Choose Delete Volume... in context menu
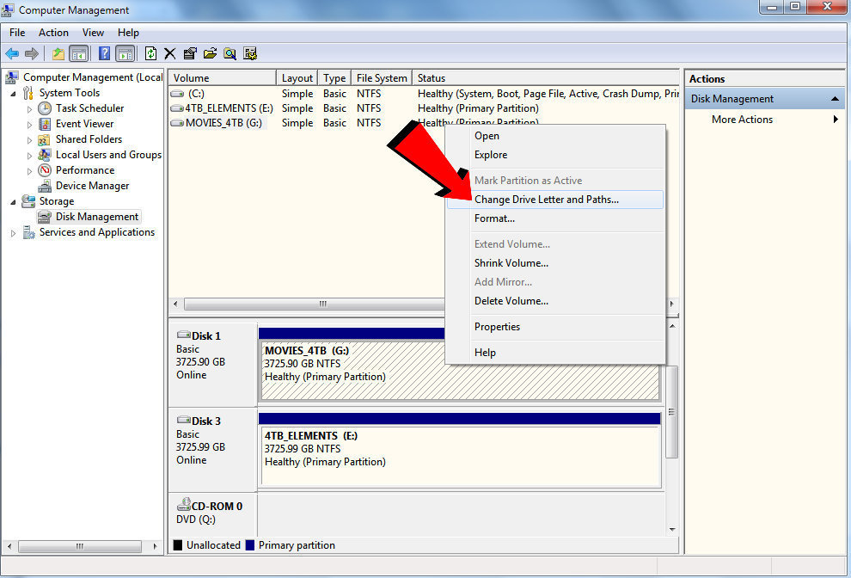This screenshot has height=578, width=851. [x=554, y=301]
